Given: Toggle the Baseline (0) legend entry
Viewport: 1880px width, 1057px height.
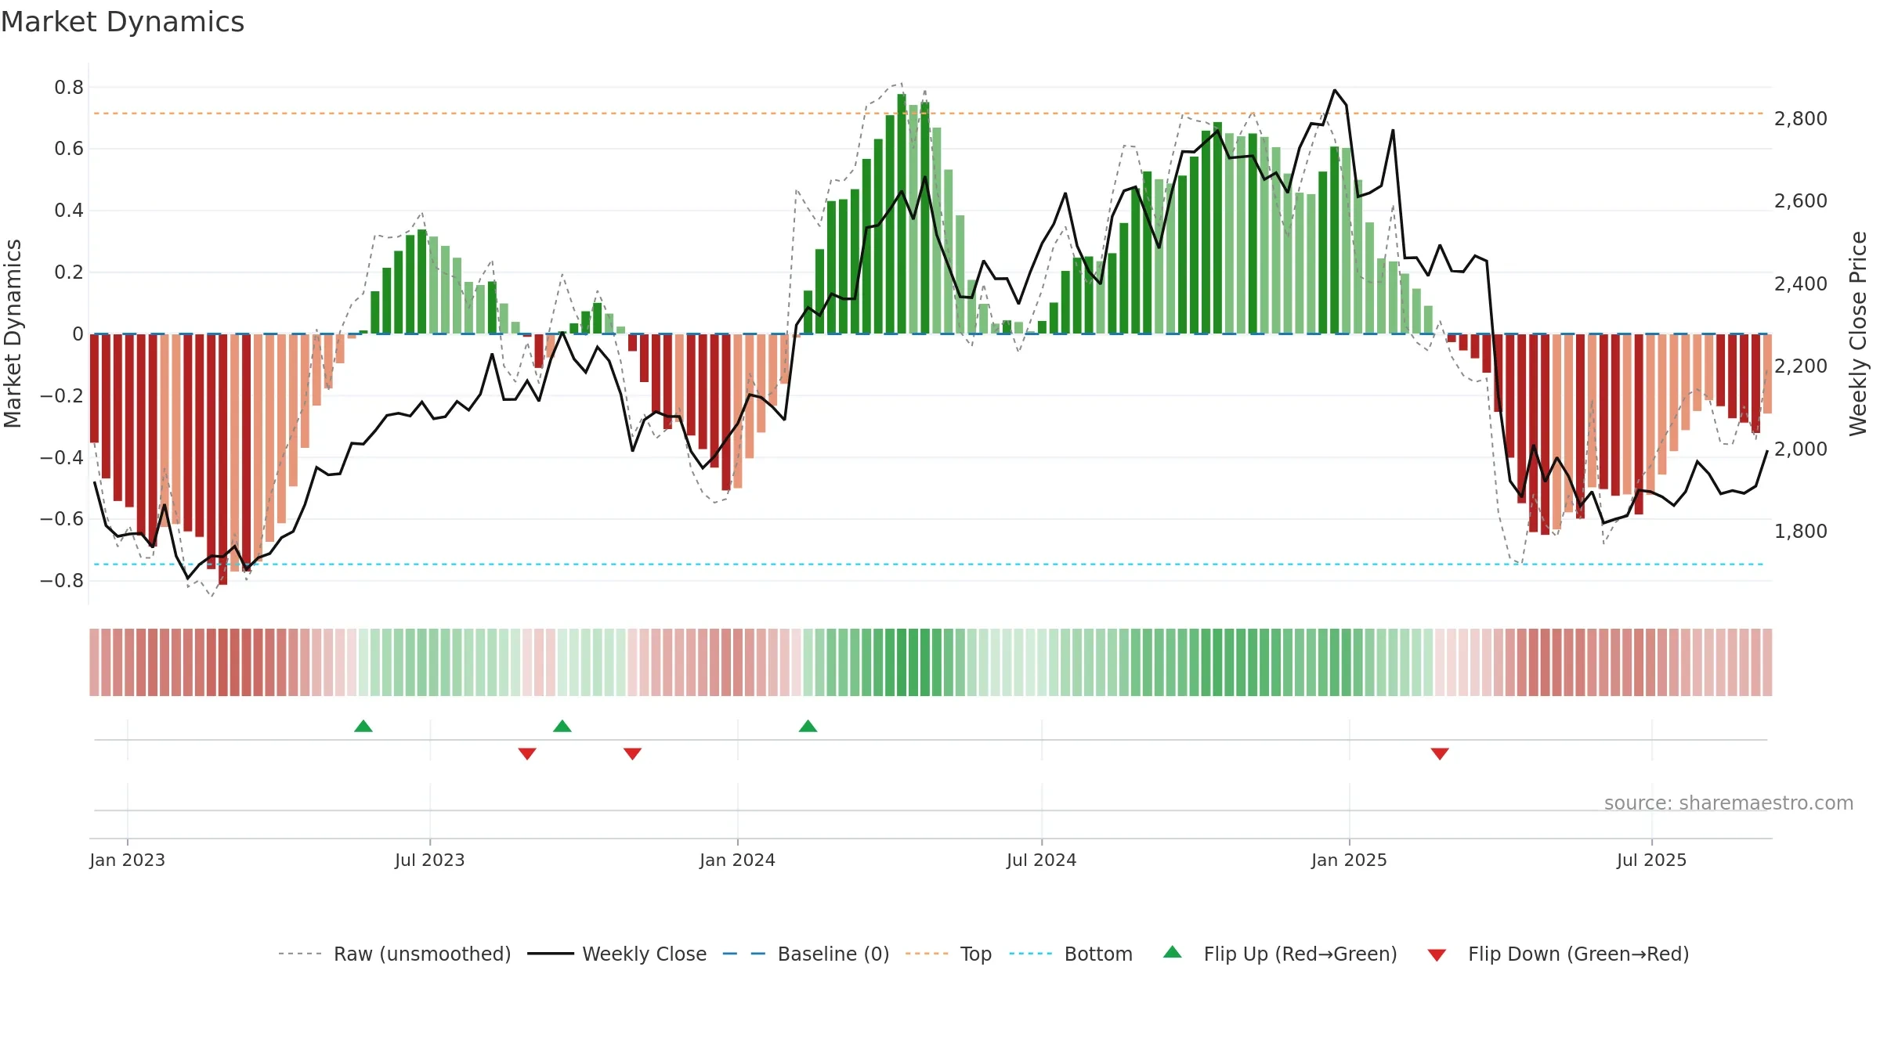Looking at the screenshot, I should coord(806,954).
